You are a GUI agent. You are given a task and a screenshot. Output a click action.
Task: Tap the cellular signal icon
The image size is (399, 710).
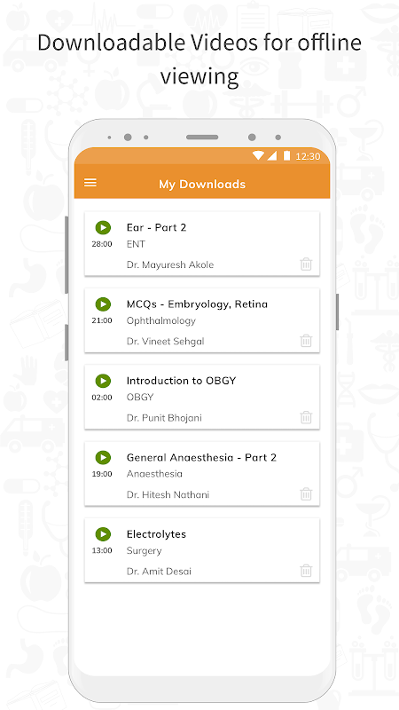pyautogui.click(x=271, y=156)
